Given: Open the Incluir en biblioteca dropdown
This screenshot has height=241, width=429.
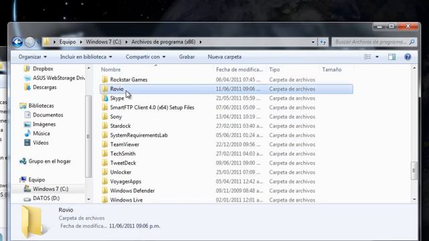Looking at the screenshot, I should [x=86, y=57].
